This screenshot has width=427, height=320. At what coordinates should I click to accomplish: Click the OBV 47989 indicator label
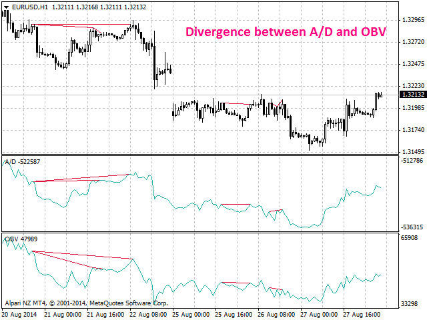point(20,239)
